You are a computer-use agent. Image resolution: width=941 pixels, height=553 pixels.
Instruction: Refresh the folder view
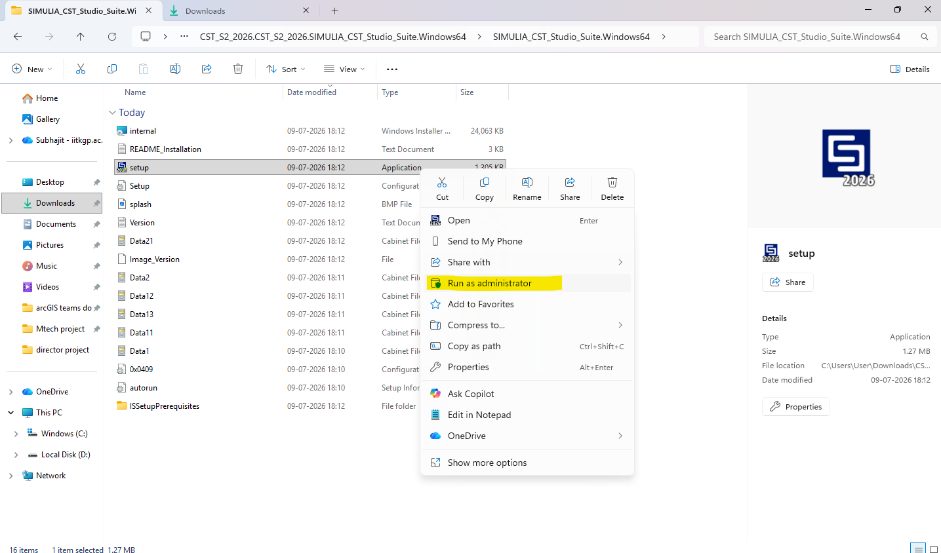pos(112,37)
